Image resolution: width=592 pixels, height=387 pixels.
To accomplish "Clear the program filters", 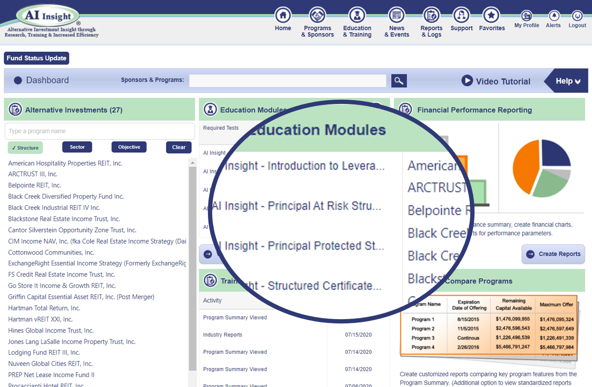I will [179, 147].
